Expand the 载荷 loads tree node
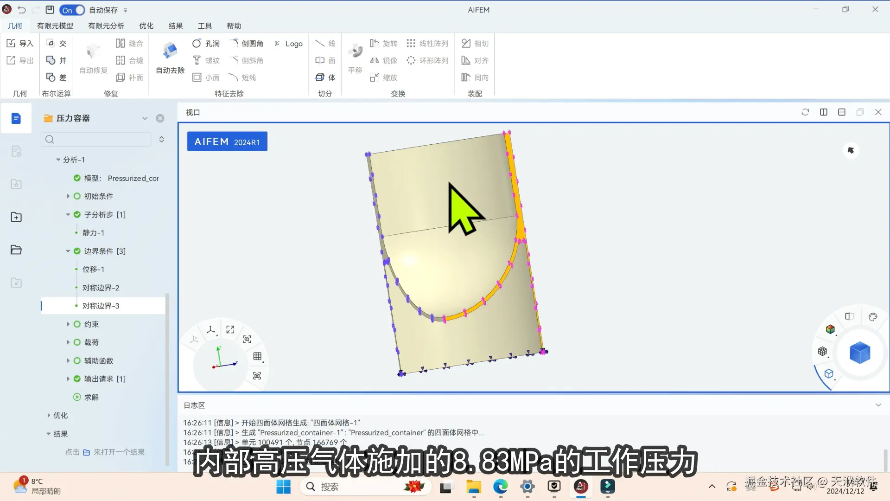 (68, 342)
